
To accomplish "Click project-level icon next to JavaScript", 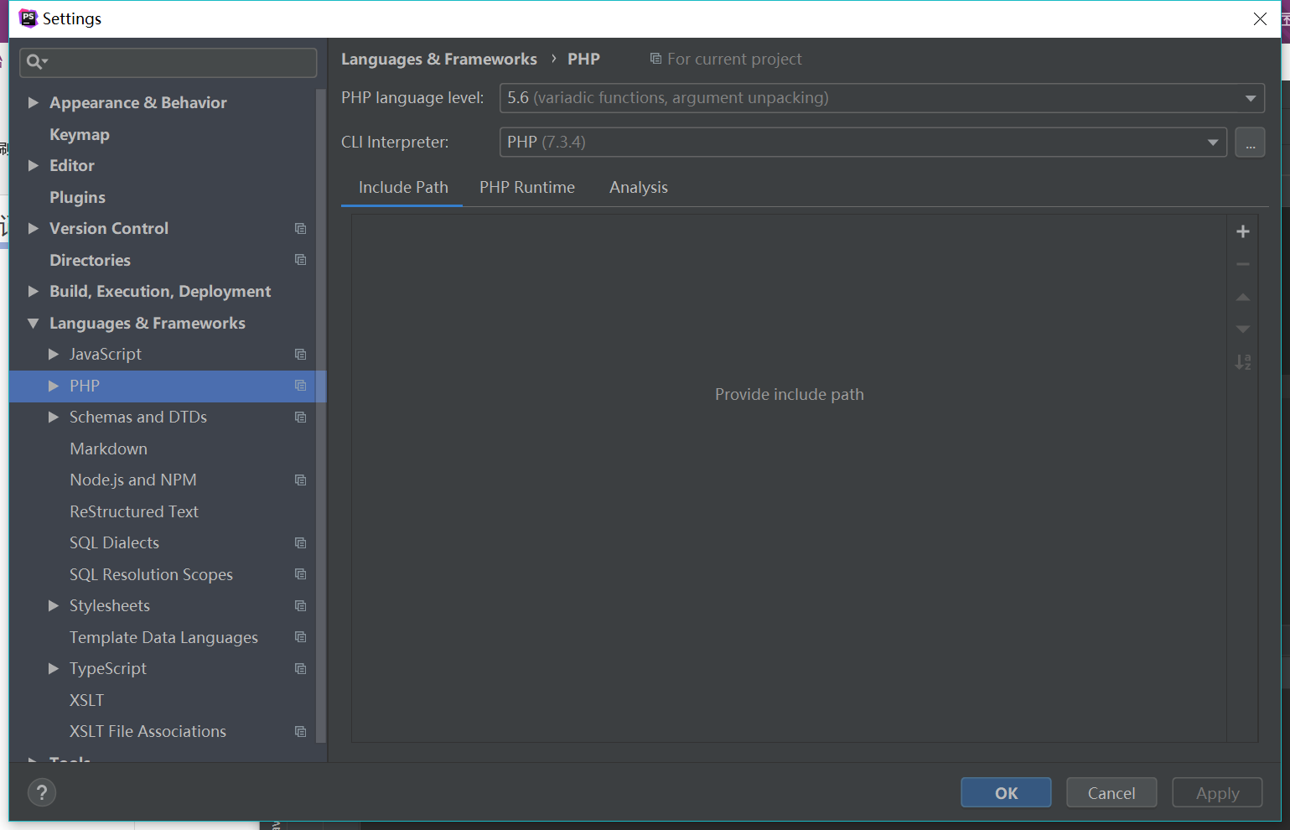I will 300,354.
